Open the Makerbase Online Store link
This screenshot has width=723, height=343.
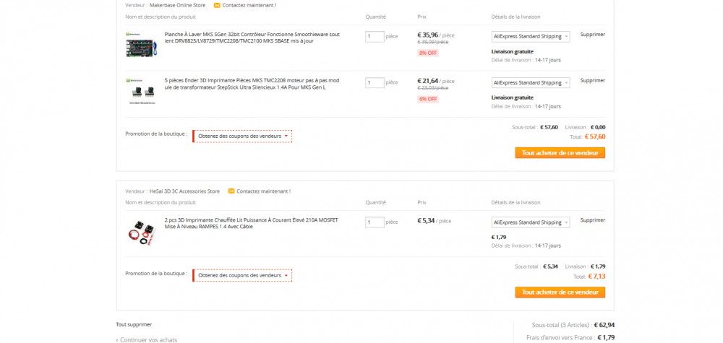pos(177,5)
